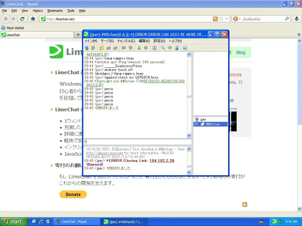The height and width of the screenshot is (226, 302).
Task: Click the 987E6333.AE2B2108.399 host link
Action: tap(164, 81)
